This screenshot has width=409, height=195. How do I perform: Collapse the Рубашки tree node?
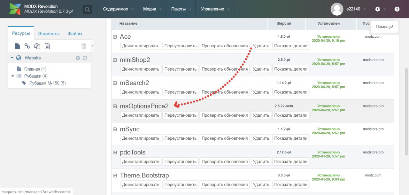coord(13,76)
